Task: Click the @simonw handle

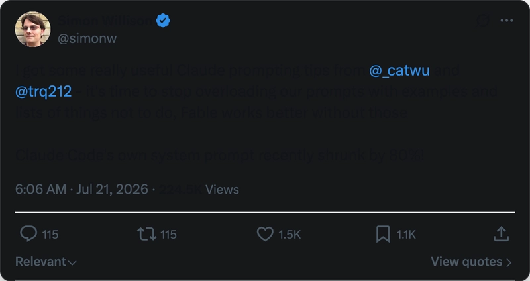Action: [x=87, y=38]
